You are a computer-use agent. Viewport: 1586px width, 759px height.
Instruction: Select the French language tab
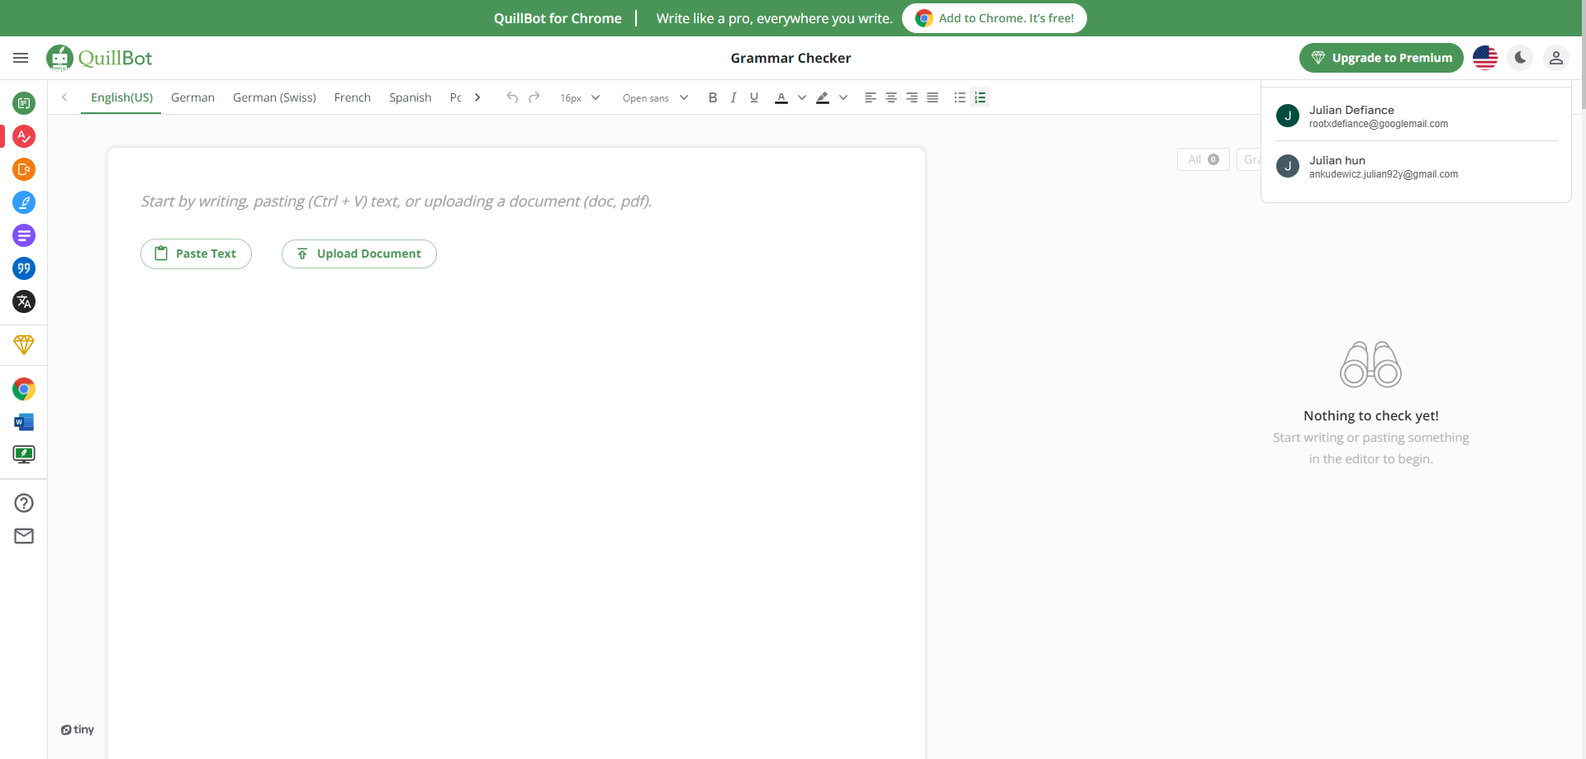coord(352,97)
